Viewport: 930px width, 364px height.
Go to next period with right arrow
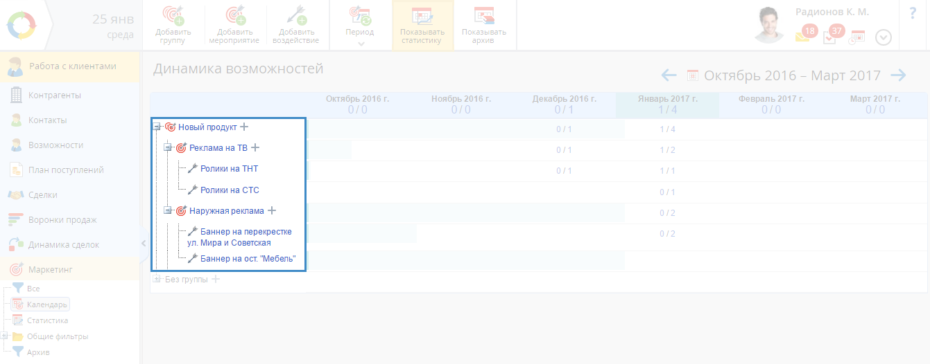click(x=898, y=75)
